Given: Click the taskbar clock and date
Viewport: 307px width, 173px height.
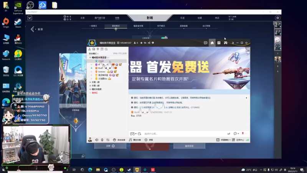Looking at the screenshot, I should 293,170.
